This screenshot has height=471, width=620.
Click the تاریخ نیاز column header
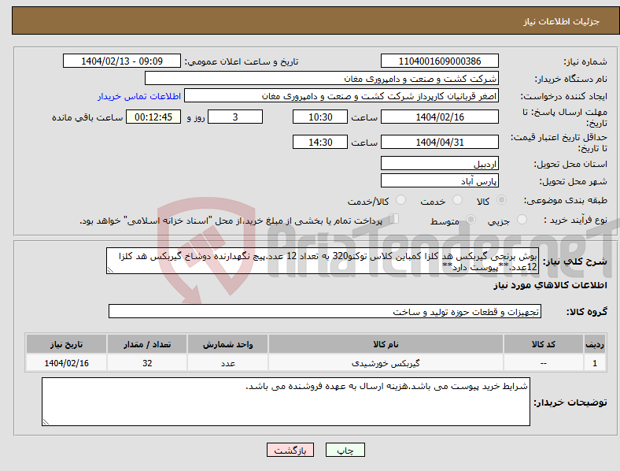pyautogui.click(x=66, y=344)
